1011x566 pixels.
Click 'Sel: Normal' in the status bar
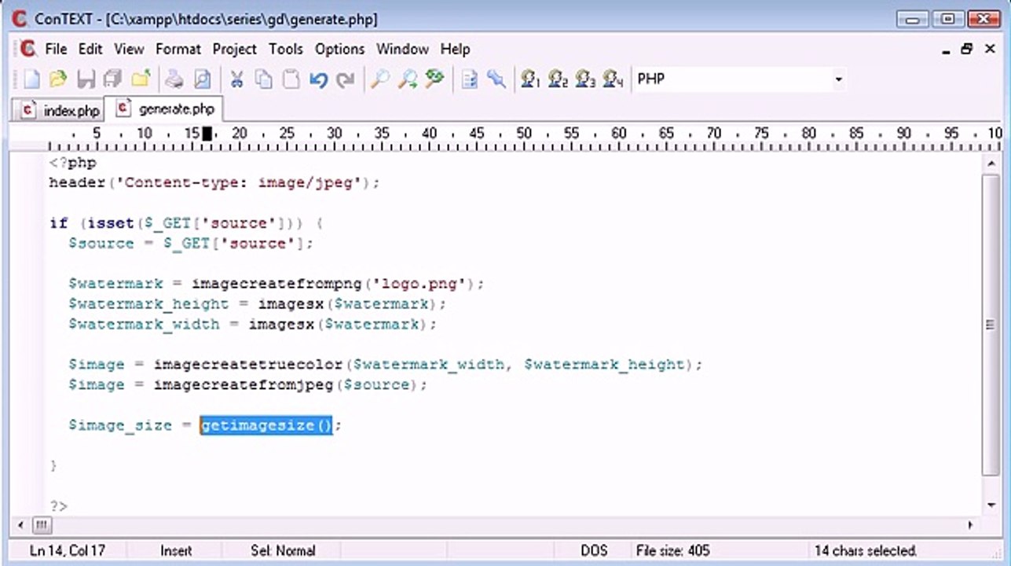coord(283,551)
